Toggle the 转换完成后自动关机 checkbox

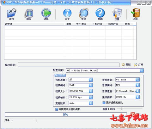click(x=57, y=109)
